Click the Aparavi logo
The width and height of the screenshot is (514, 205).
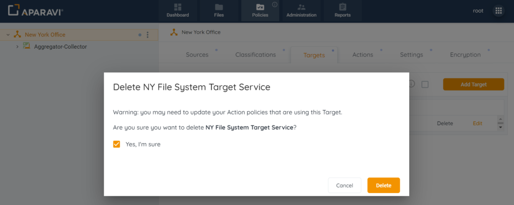pyautogui.click(x=35, y=11)
